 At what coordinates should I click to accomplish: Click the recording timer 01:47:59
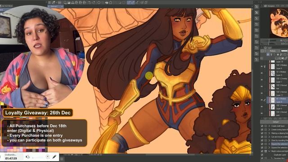pos(11,158)
